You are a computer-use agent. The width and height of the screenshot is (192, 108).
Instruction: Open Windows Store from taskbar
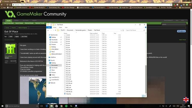[x=56, y=106]
